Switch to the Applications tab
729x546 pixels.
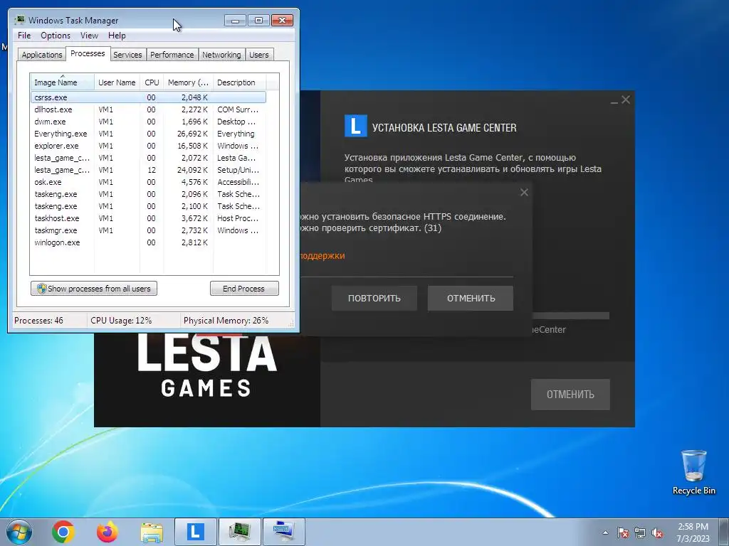[x=42, y=54]
